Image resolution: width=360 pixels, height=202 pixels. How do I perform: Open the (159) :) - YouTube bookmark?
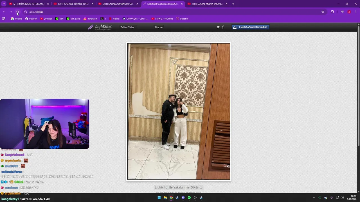point(162,19)
